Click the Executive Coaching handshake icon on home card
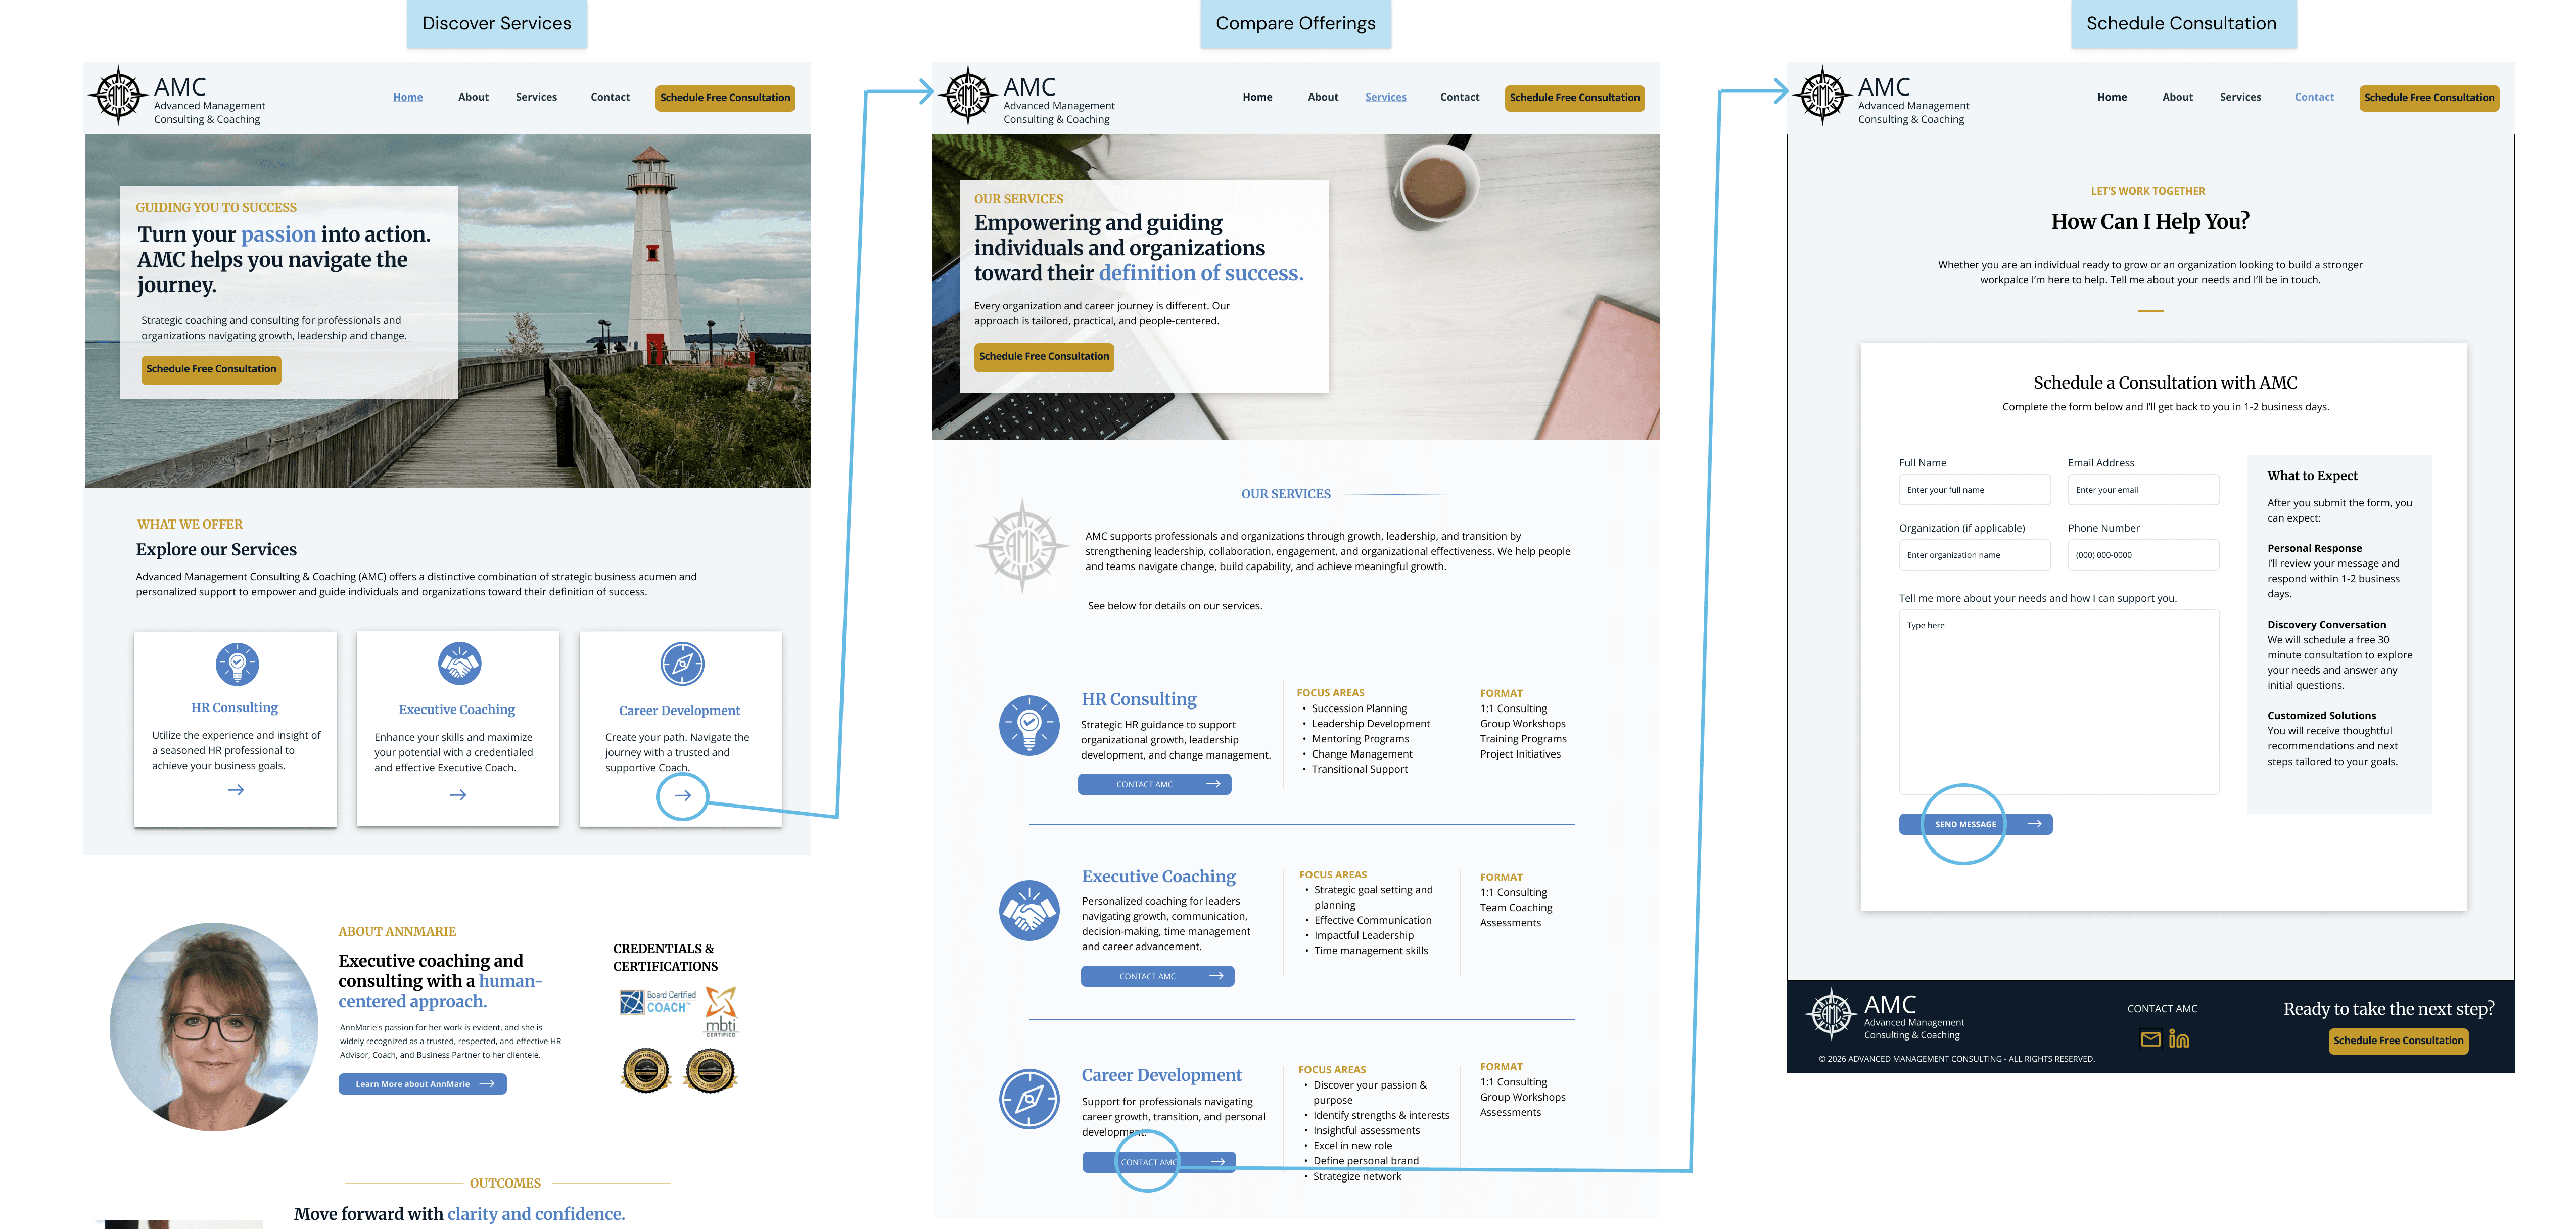Screen dimensions: 2576x1229 tap(460, 663)
